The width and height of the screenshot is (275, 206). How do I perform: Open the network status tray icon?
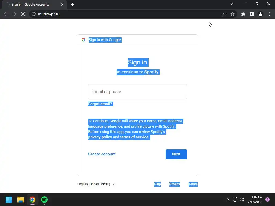[235, 200]
